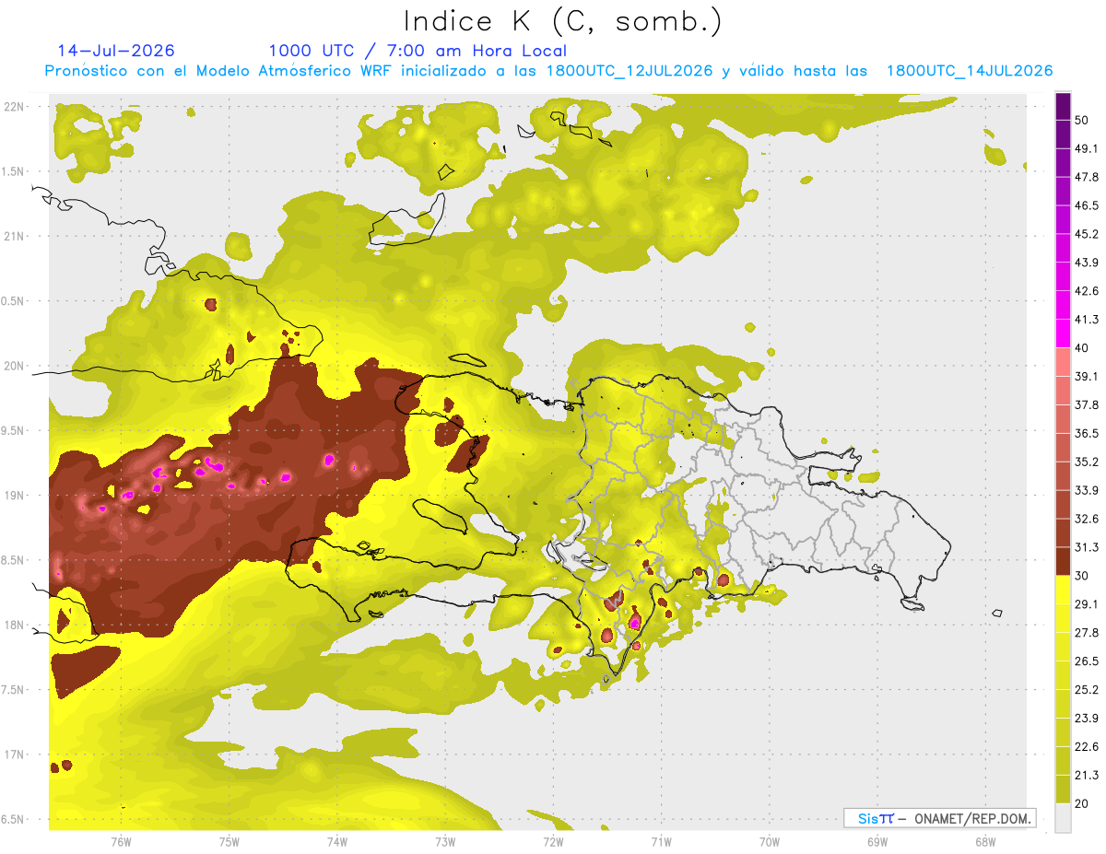Screen dimensions: 1106x854
Task: Click longitude label "75W"
Action: (229, 842)
